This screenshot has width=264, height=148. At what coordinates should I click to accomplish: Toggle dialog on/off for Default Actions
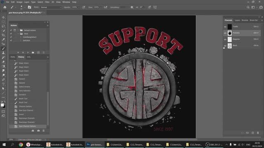(x=15, y=30)
